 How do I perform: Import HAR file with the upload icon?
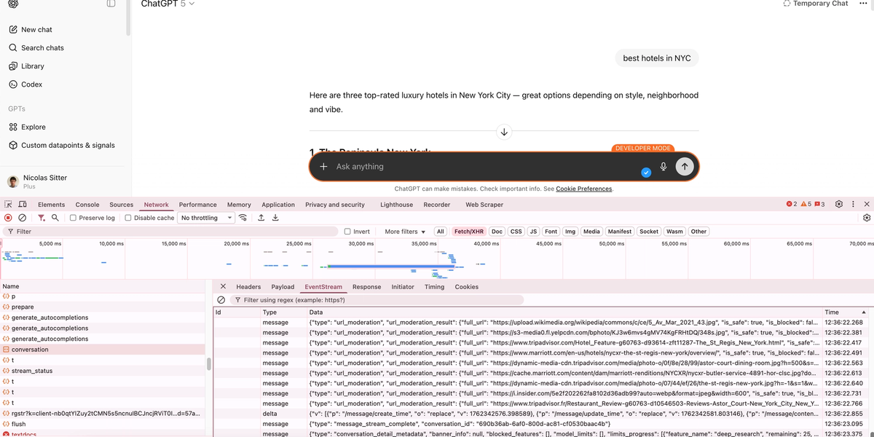coord(261,217)
